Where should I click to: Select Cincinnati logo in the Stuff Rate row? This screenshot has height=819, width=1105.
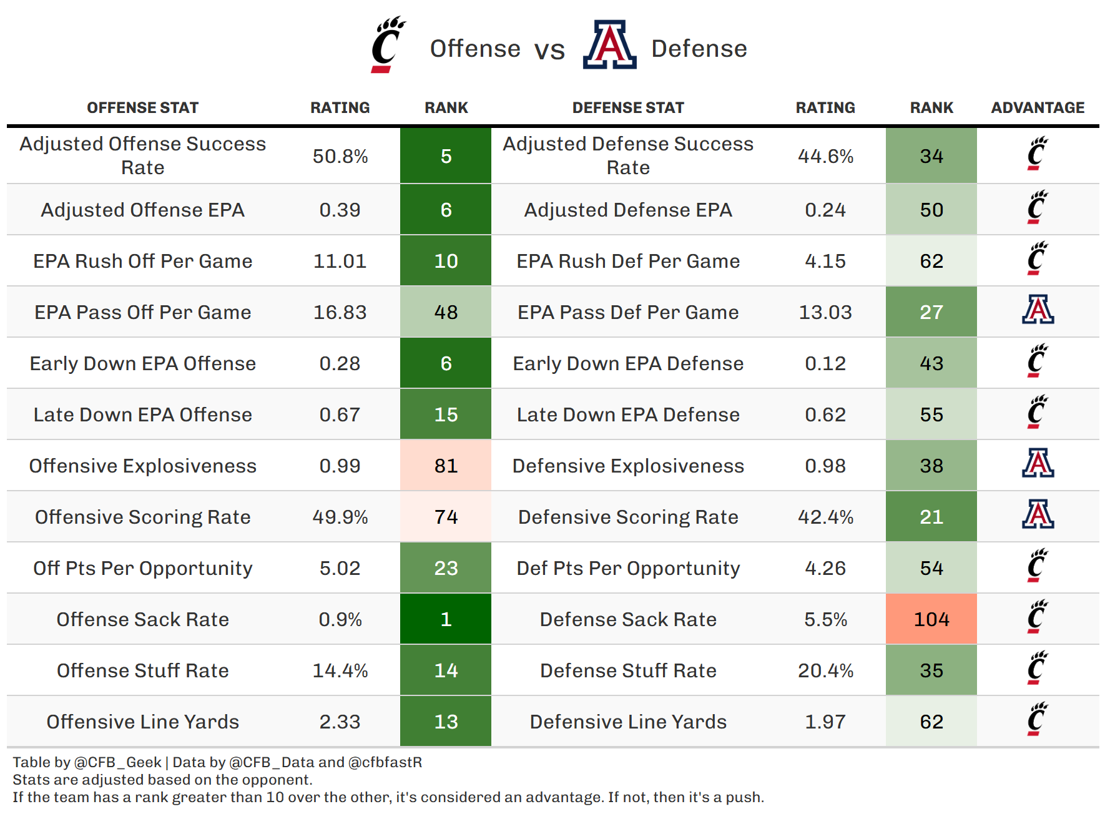pyautogui.click(x=1038, y=669)
